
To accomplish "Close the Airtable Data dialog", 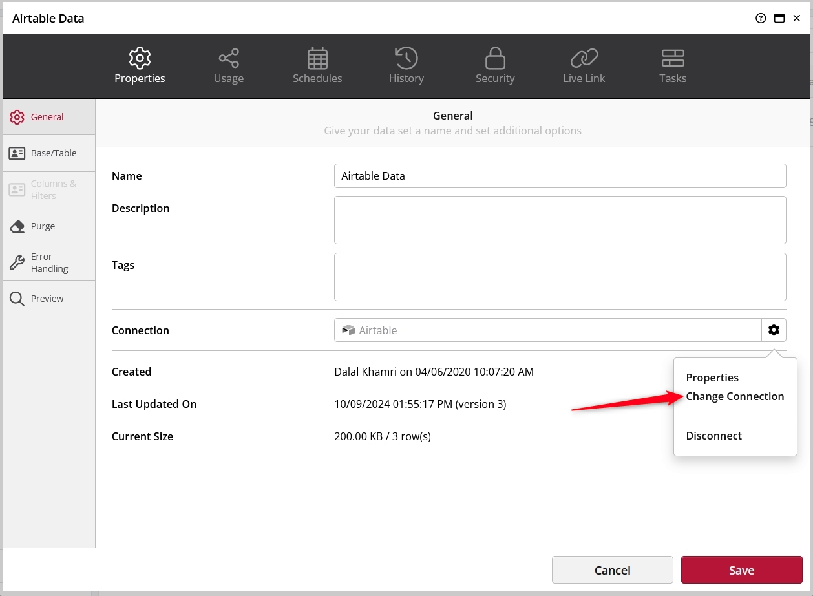I will 797,18.
